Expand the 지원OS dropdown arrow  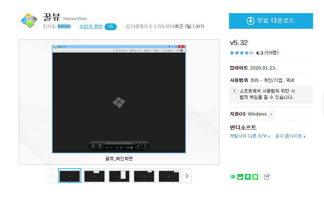(x=271, y=114)
